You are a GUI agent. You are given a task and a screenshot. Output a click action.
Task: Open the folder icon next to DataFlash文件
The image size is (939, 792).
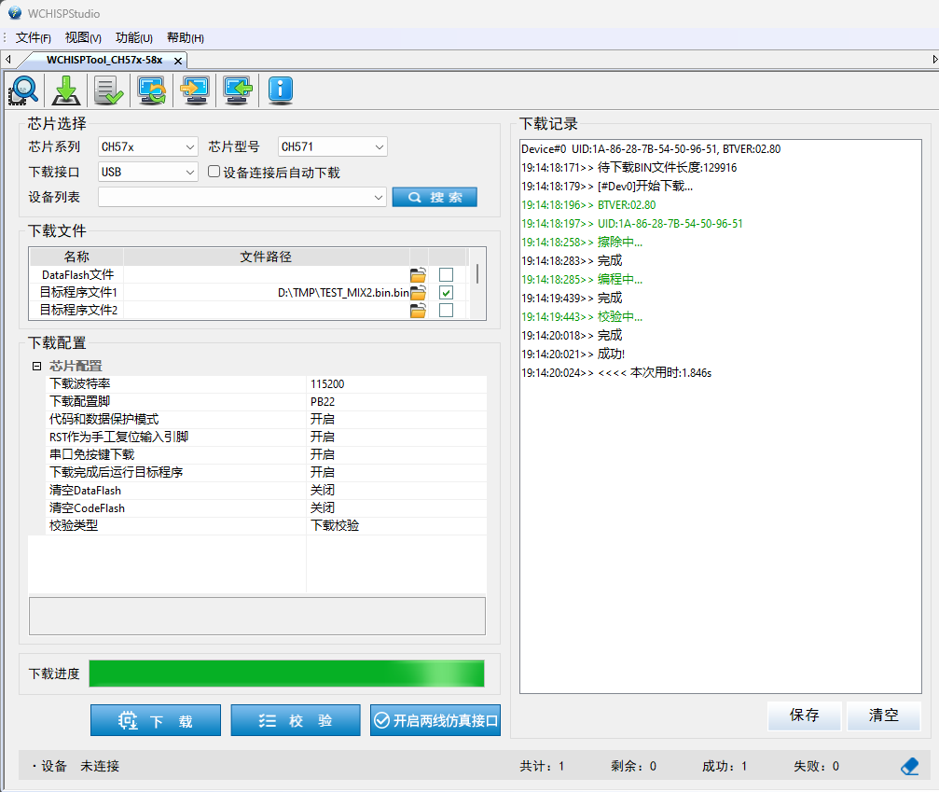point(417,274)
